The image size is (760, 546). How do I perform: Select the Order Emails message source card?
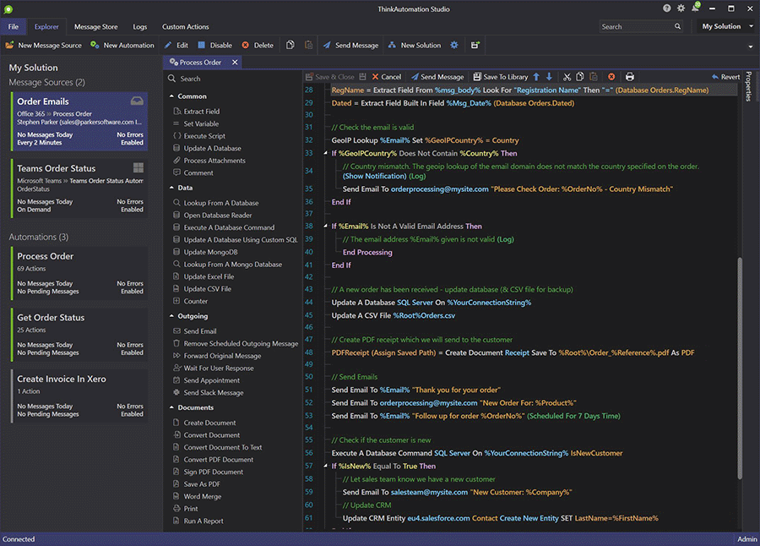click(x=79, y=122)
